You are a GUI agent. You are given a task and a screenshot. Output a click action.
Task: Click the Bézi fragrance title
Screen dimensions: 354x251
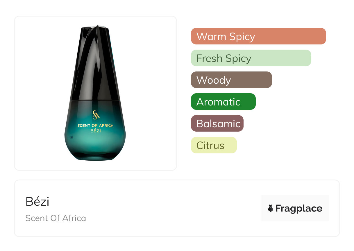point(37,202)
